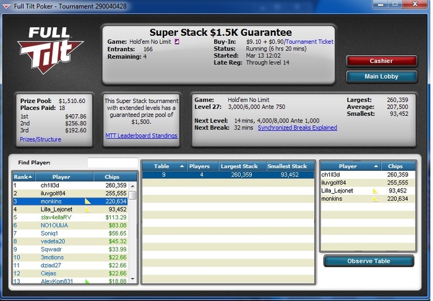The image size is (433, 301).
Task: Select iluvgolf84 in the table player list
Action: pyautogui.click(x=368, y=183)
